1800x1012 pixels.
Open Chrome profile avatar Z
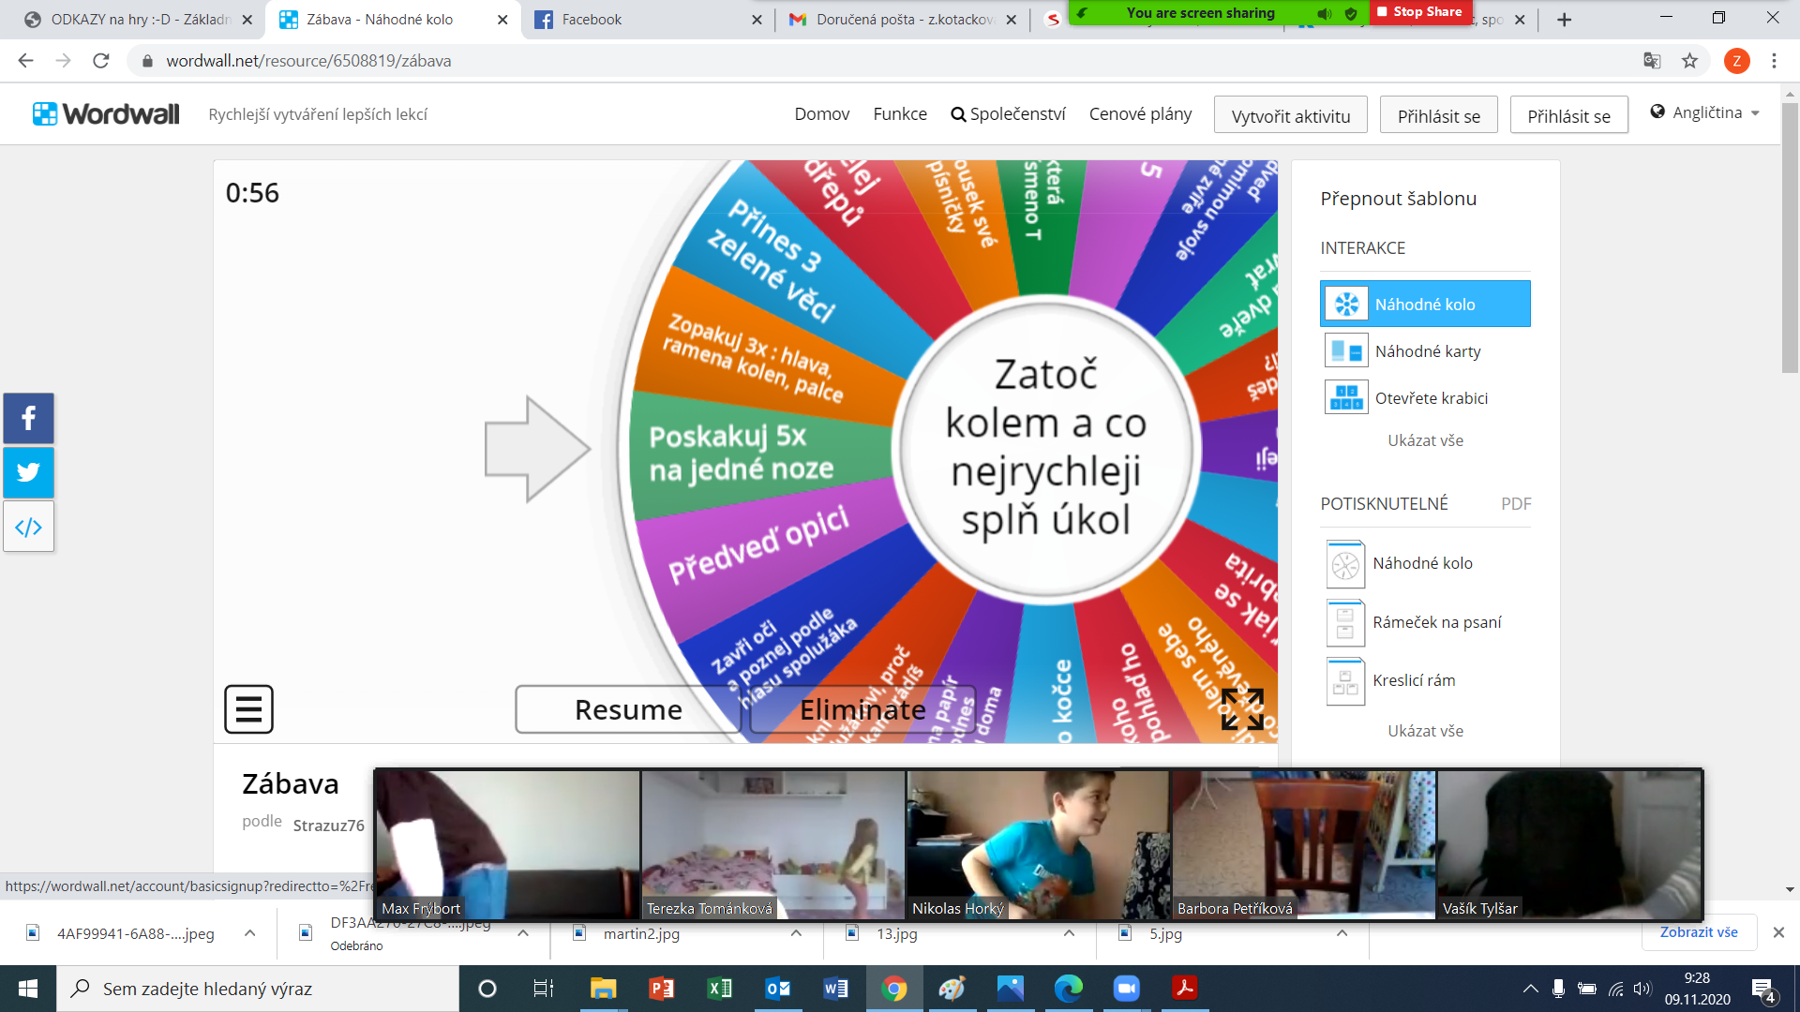pos(1736,61)
